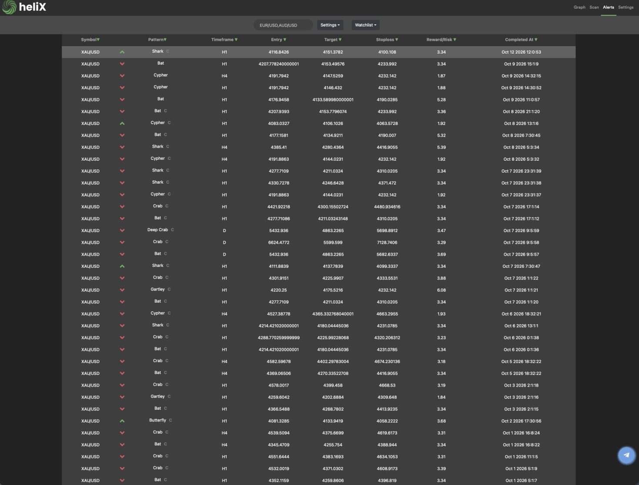639x485 pixels.
Task: Click completed time Oct 2 2026 17:30:56
Action: click(x=522, y=421)
